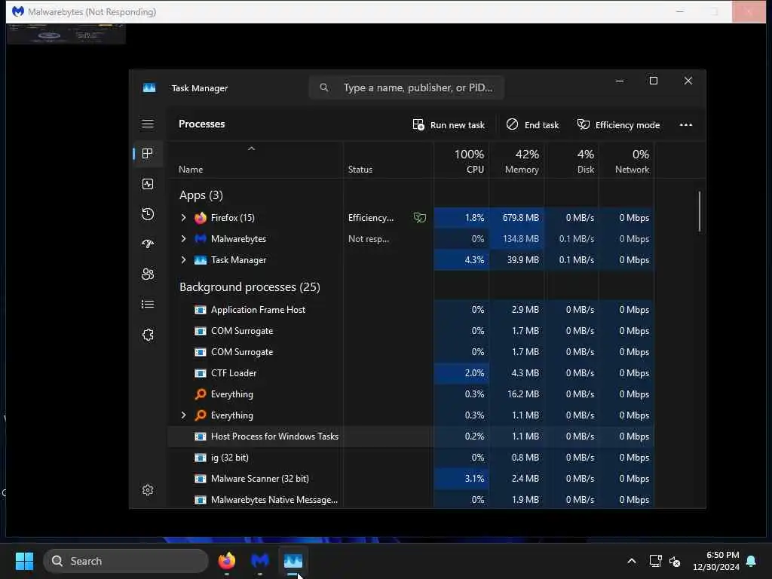Sort processes by Name column
Viewport: 772px width, 579px height.
(191, 170)
